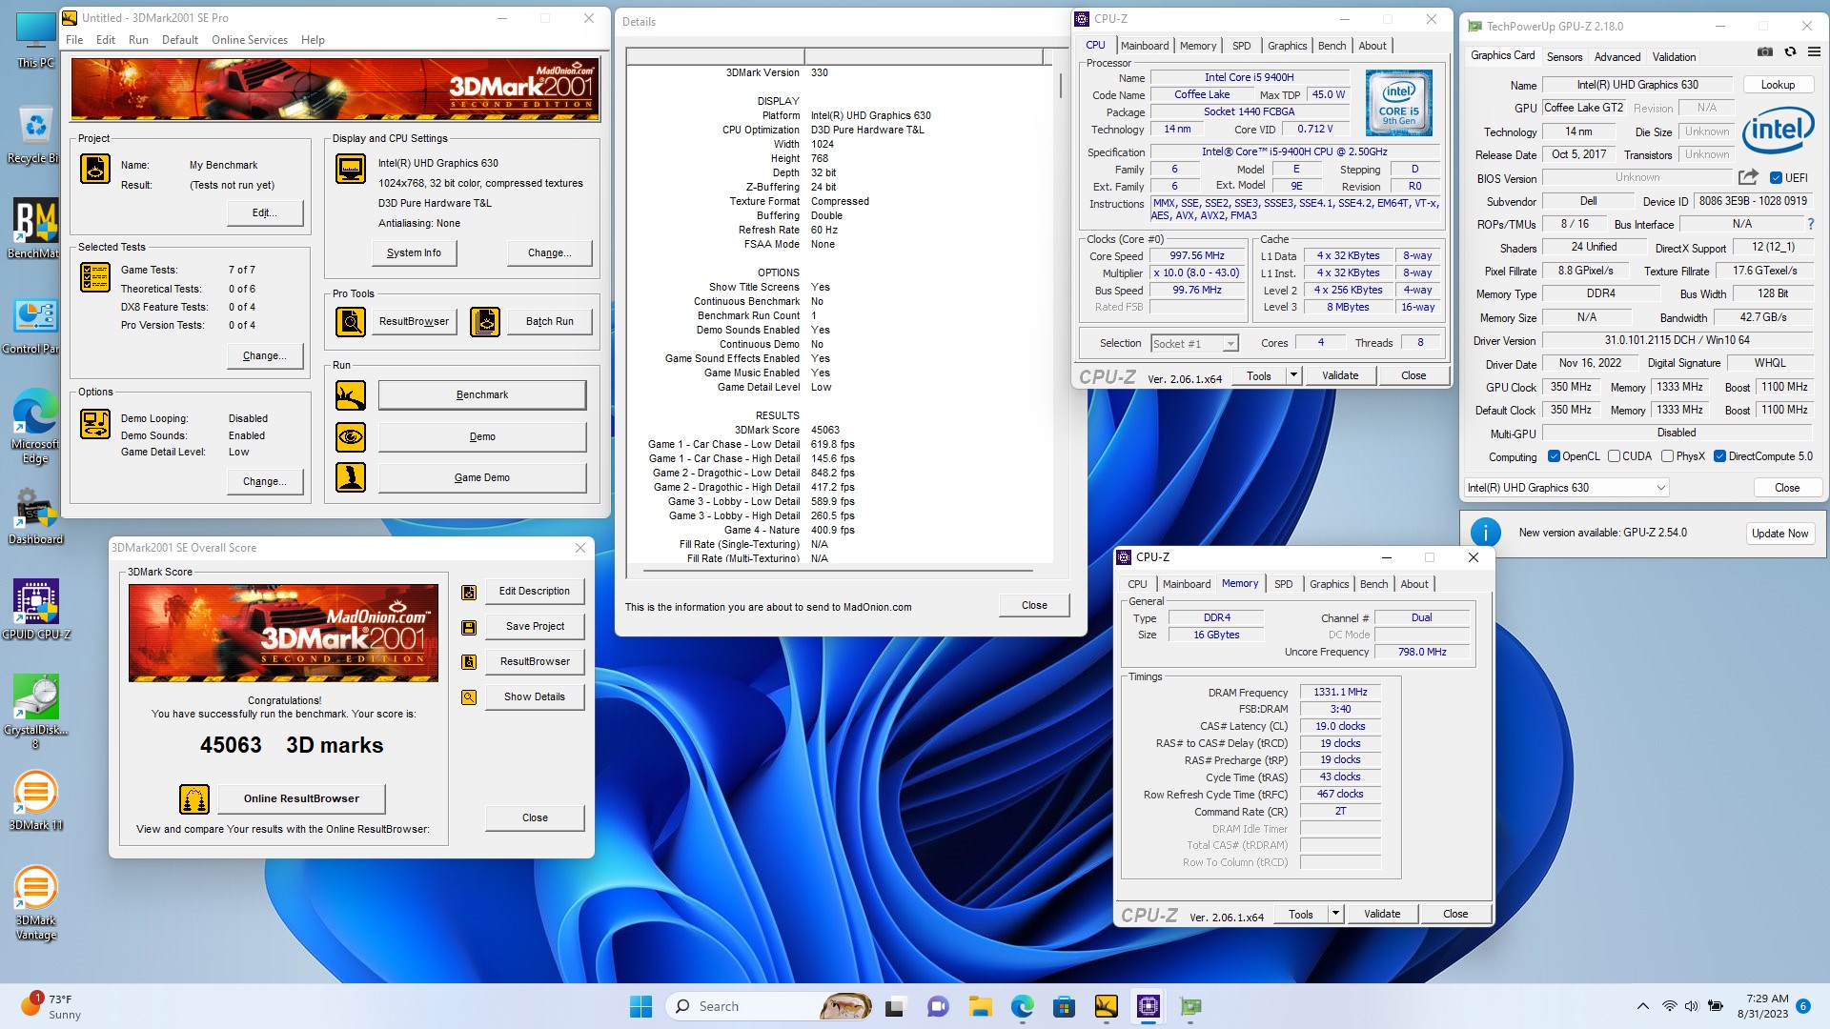Click Update Now in GPU-Z notification
The height and width of the screenshot is (1029, 1830).
tap(1779, 534)
